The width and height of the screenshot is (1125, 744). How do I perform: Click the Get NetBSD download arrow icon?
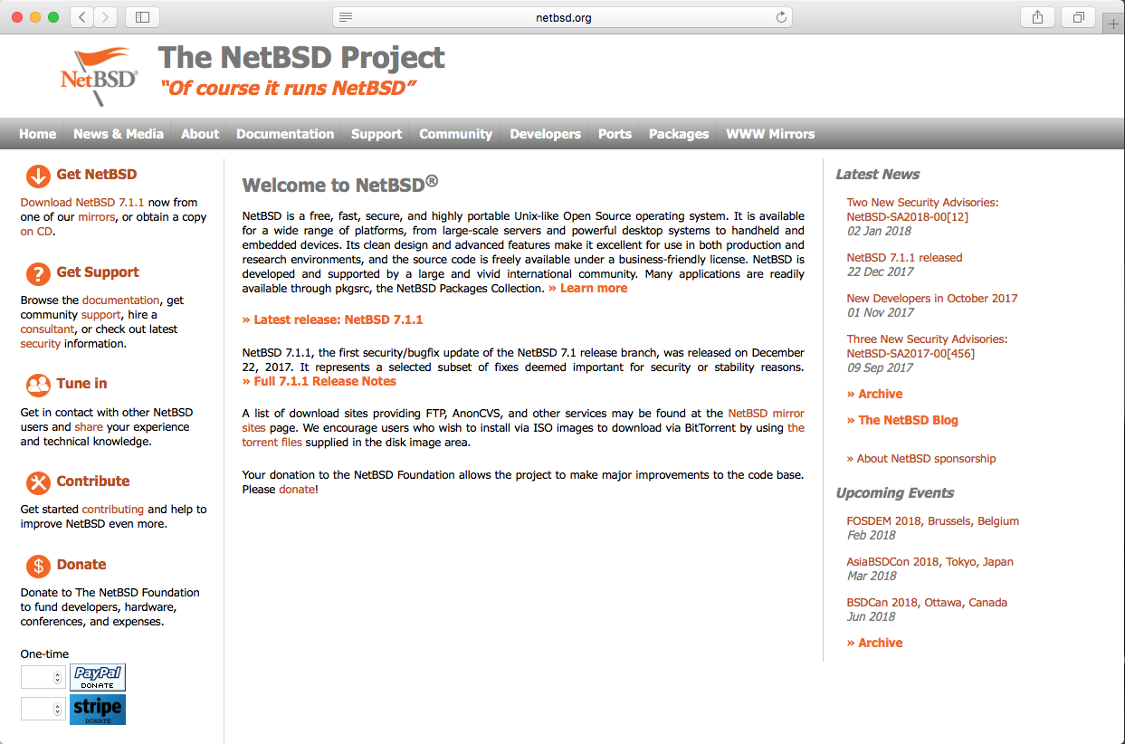[x=38, y=176]
